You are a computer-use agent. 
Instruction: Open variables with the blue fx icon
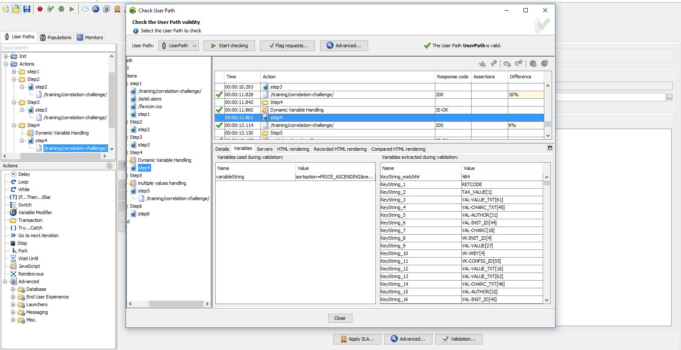[x=96, y=9]
